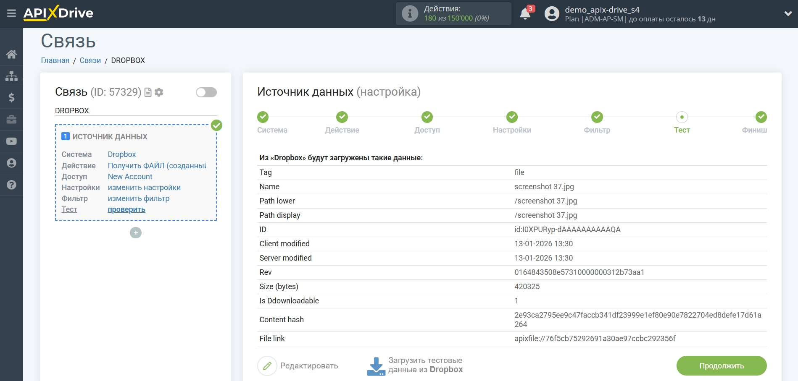Open video tutorials via the YouTube icon

11,141
